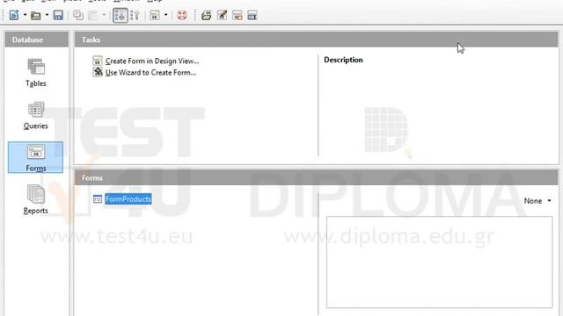
Task: Click the Delete form toolbar icon
Action: (237, 15)
